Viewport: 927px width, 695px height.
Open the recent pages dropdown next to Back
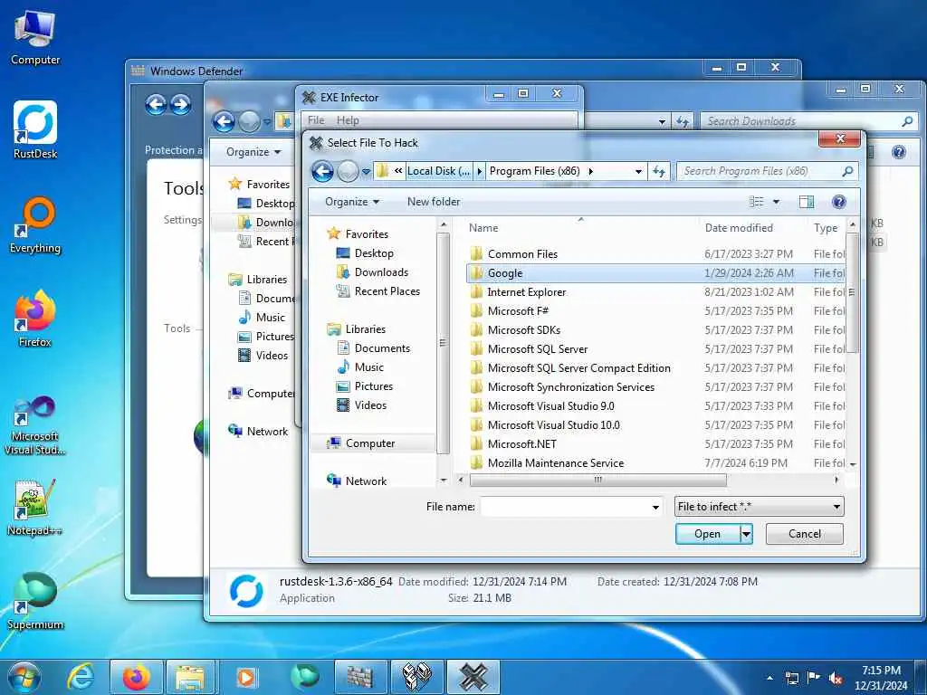pyautogui.click(x=366, y=172)
